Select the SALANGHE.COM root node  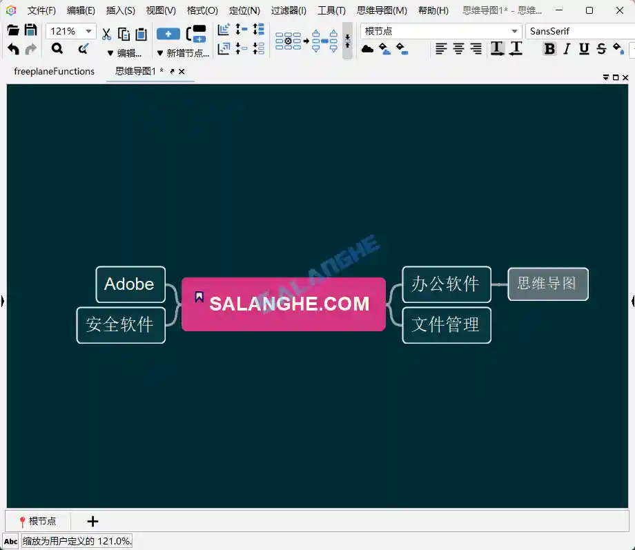[x=283, y=304]
